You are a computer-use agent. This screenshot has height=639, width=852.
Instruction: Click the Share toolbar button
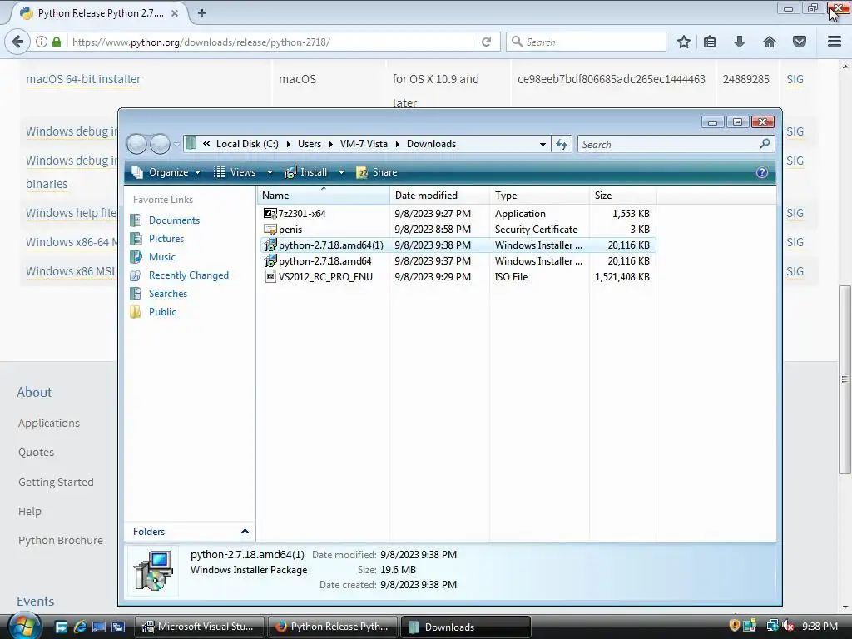point(377,172)
